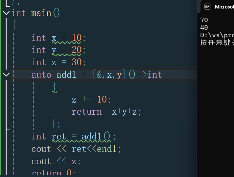Click the console terminal icon in the Microsoft tab
The height and width of the screenshot is (177, 234).
point(207,7)
